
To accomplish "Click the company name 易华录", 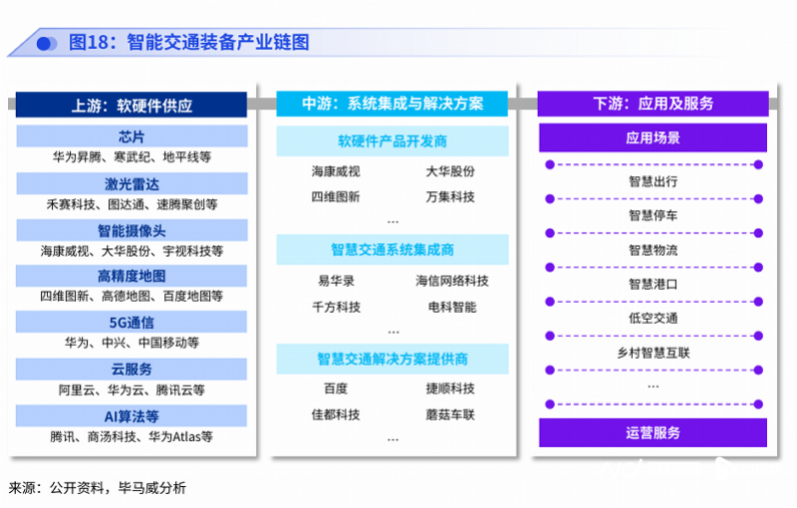I will (336, 281).
